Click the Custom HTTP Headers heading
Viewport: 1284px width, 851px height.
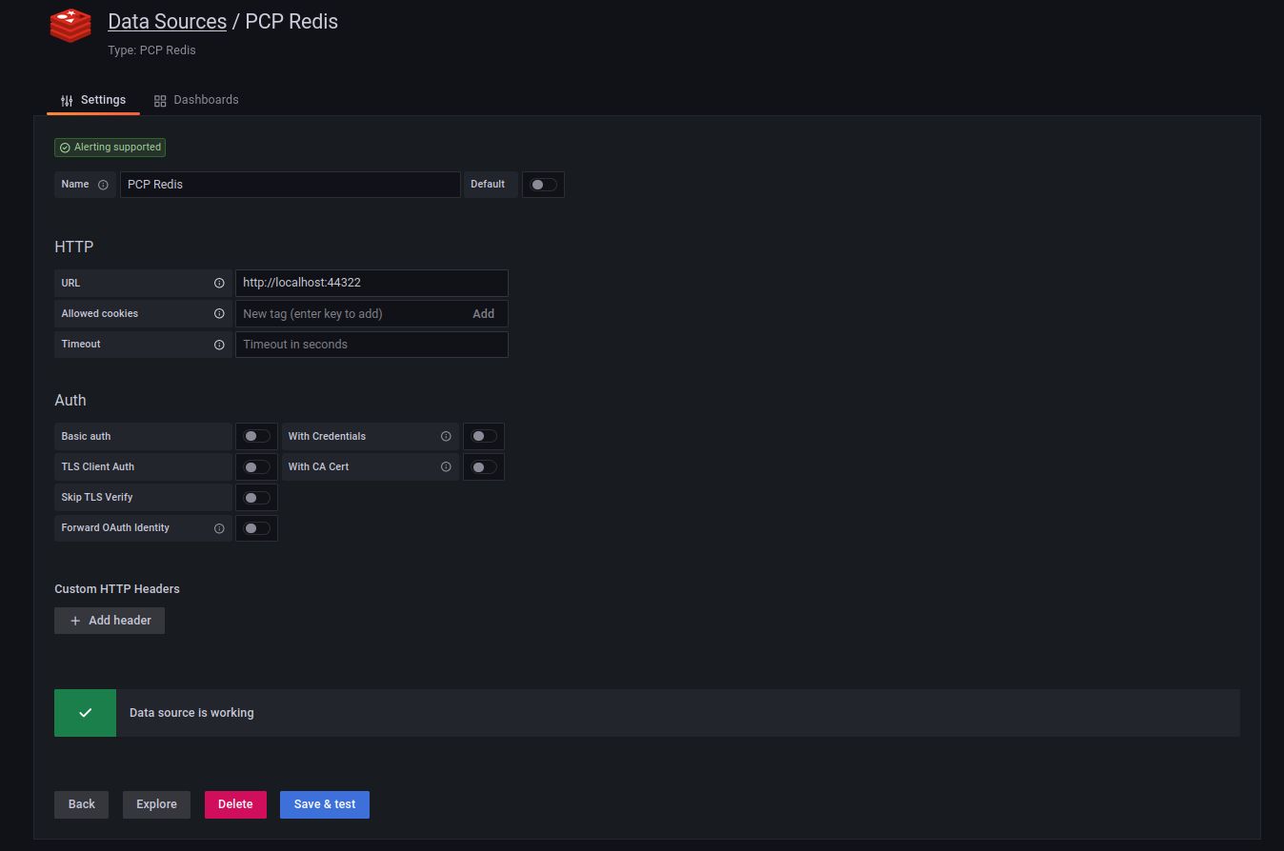tap(117, 589)
